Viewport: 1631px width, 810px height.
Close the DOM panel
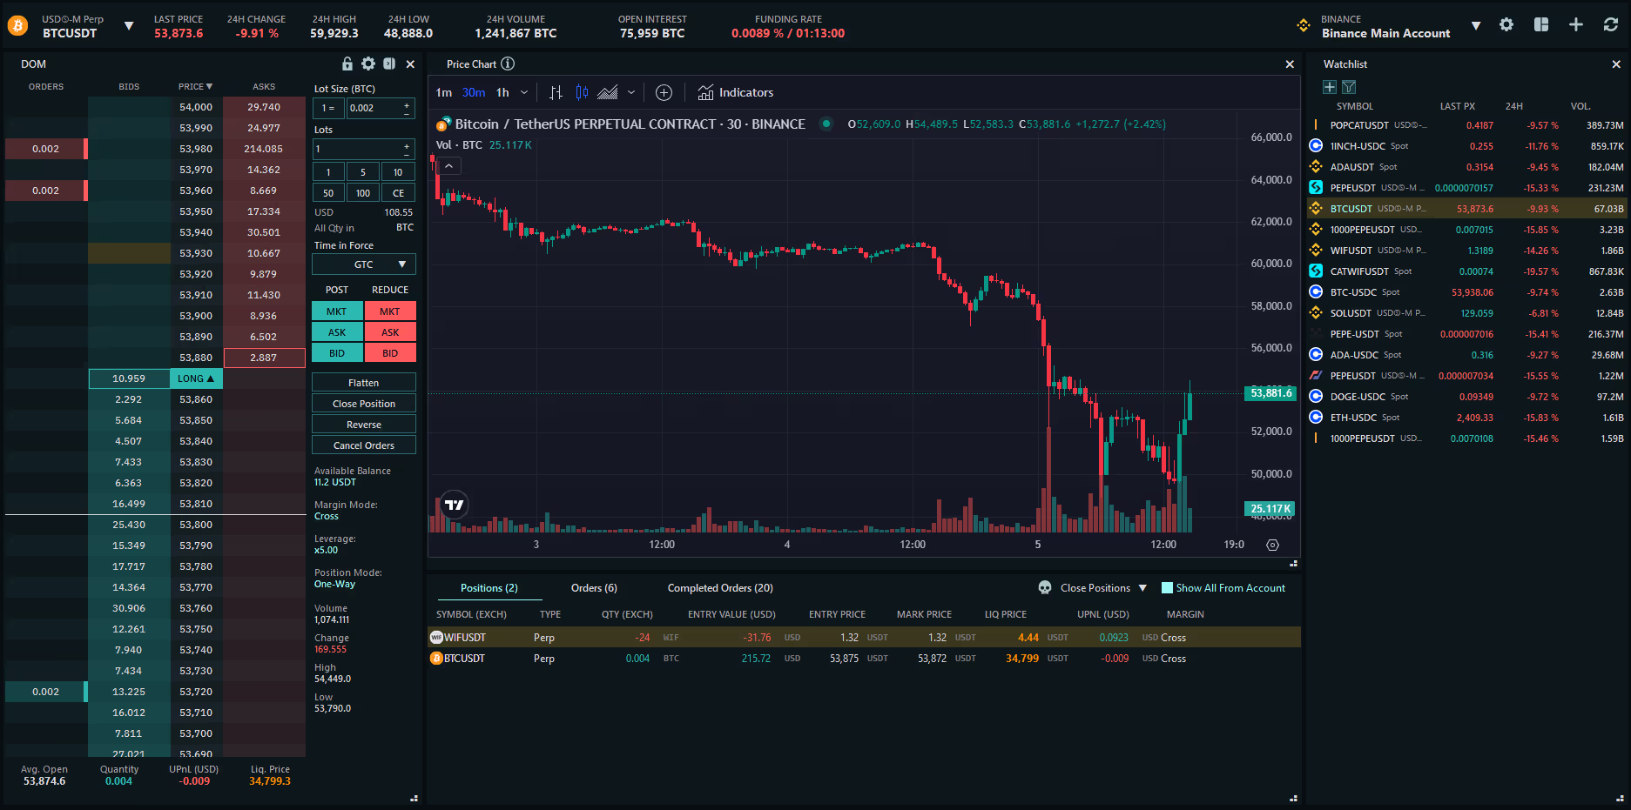point(410,64)
